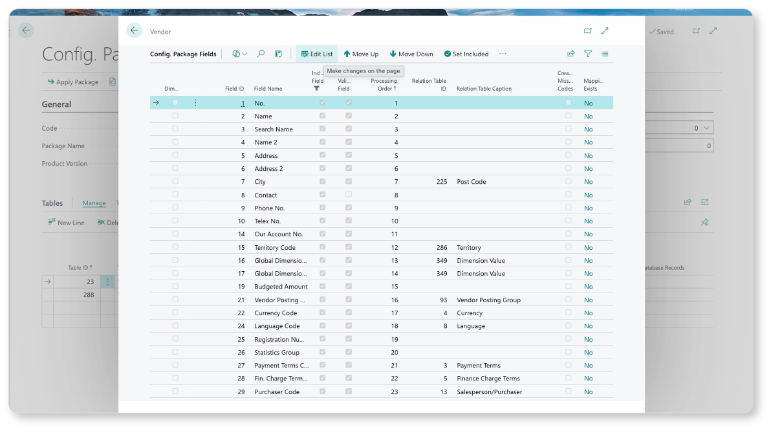Click Mapping Exists No for Purchaser Code row
771x431 pixels.
coord(588,392)
